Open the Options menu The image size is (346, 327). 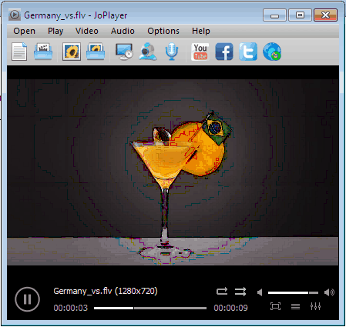click(163, 31)
